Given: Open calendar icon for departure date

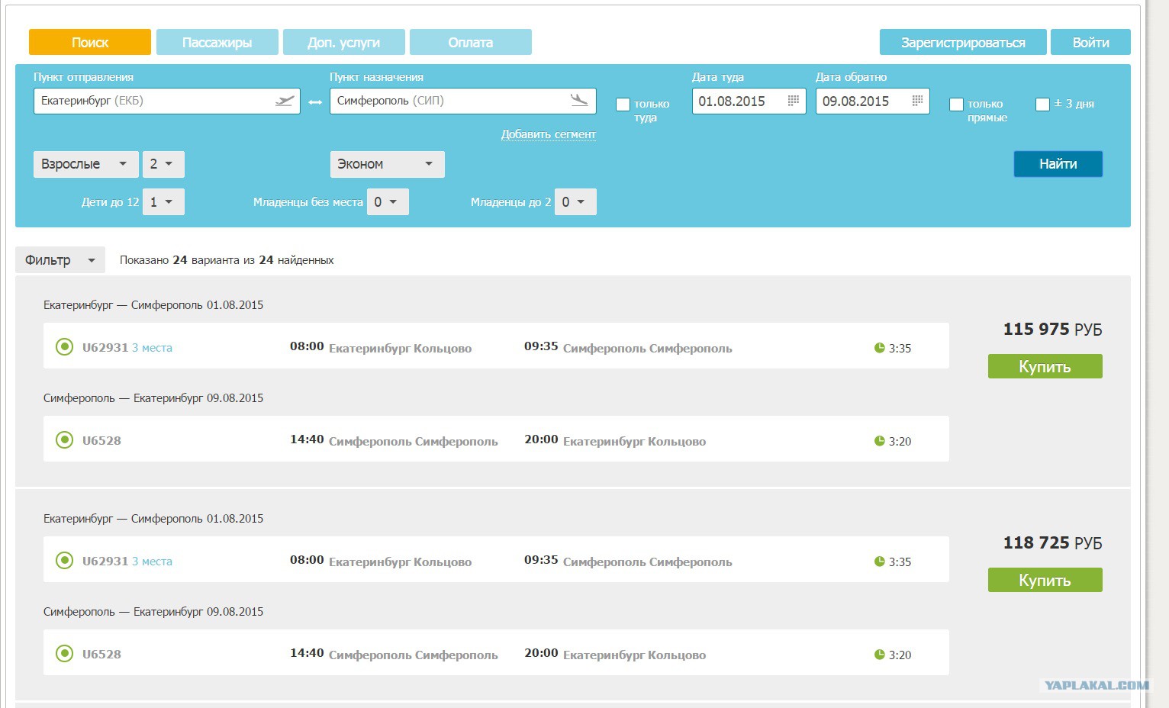Looking at the screenshot, I should point(793,101).
